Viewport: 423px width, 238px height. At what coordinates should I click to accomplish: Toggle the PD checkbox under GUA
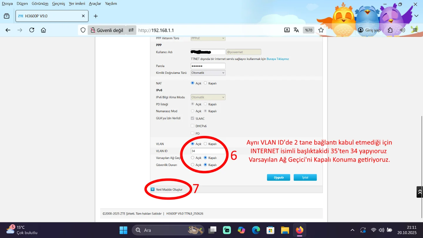click(x=193, y=133)
